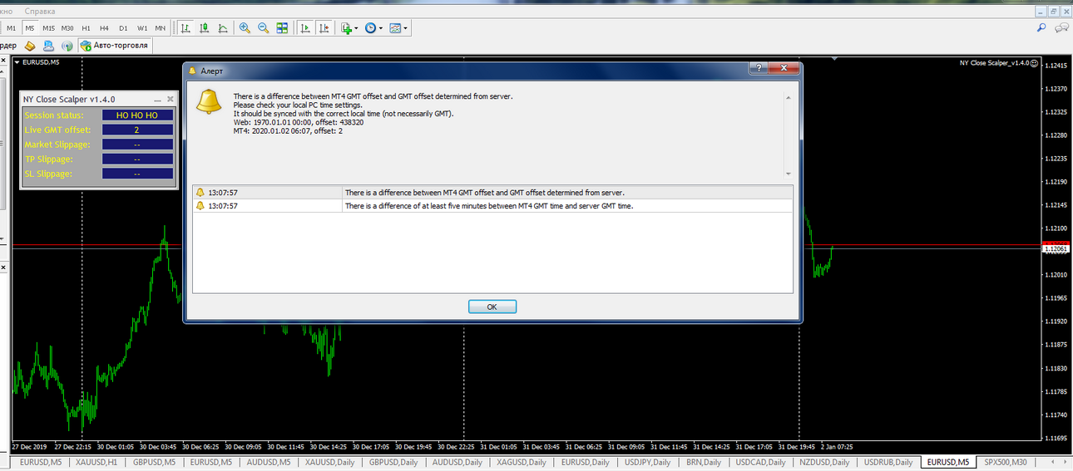
Task: Restore down the chart window button
Action: point(1053,11)
